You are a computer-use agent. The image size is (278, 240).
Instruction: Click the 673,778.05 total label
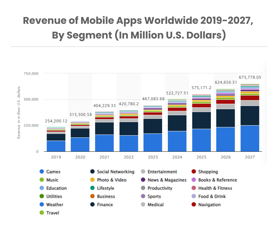click(x=250, y=77)
